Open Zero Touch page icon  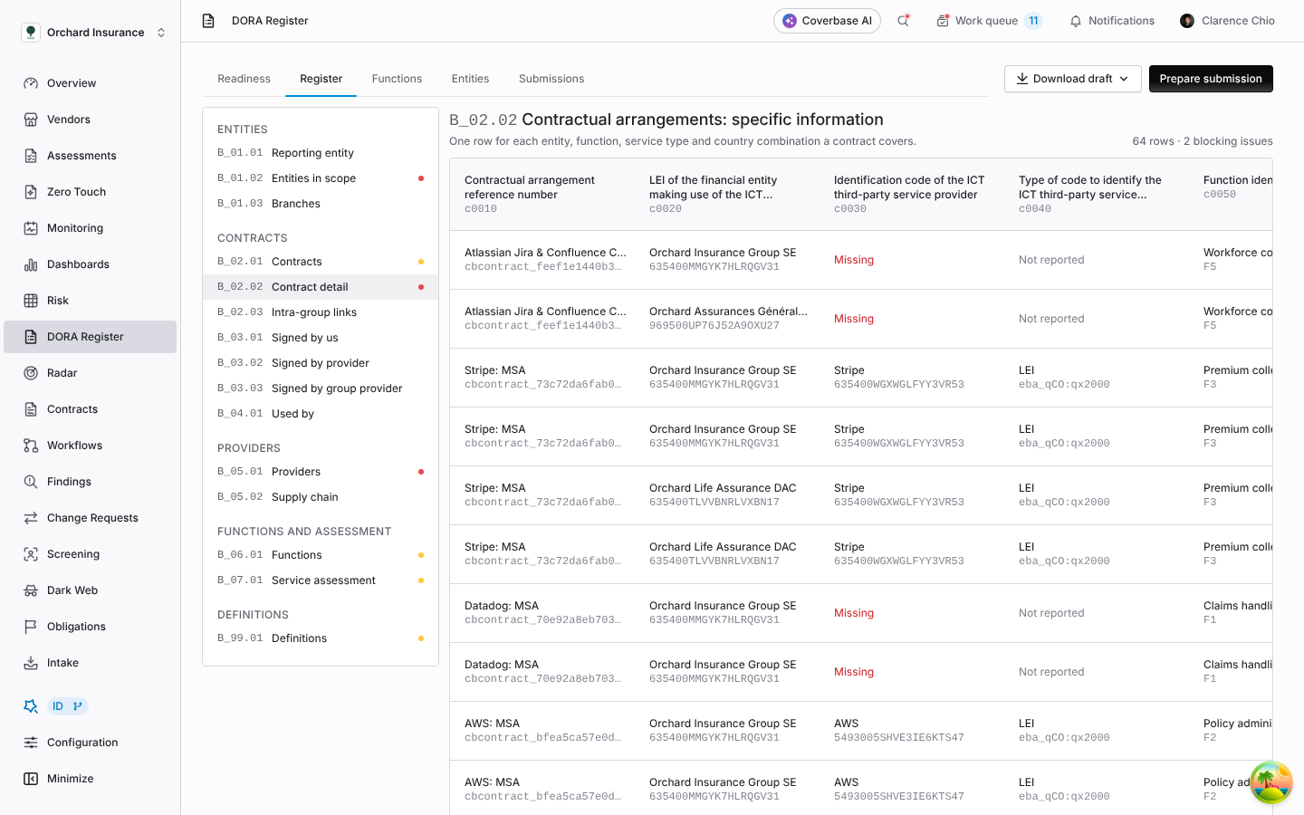coord(31,192)
